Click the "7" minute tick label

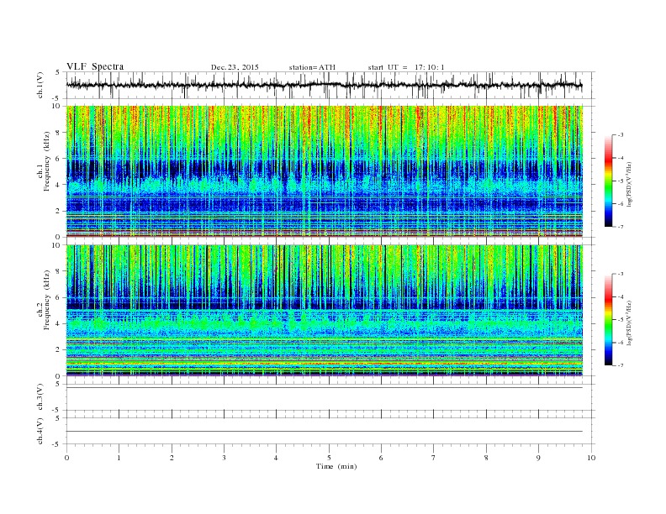434,458
